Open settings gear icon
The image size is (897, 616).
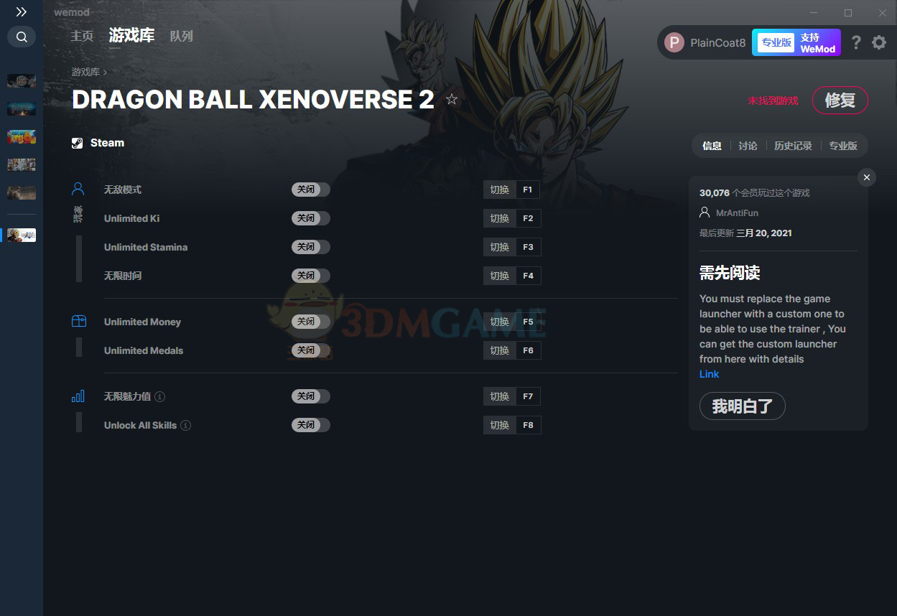[x=879, y=43]
